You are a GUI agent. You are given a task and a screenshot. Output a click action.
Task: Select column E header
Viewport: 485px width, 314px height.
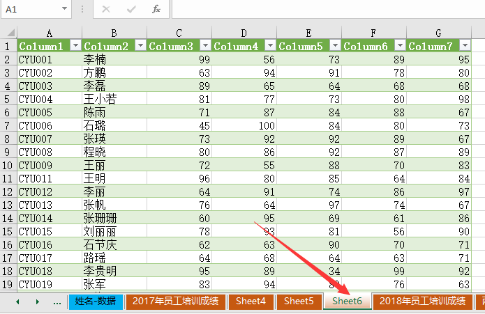tap(309, 33)
